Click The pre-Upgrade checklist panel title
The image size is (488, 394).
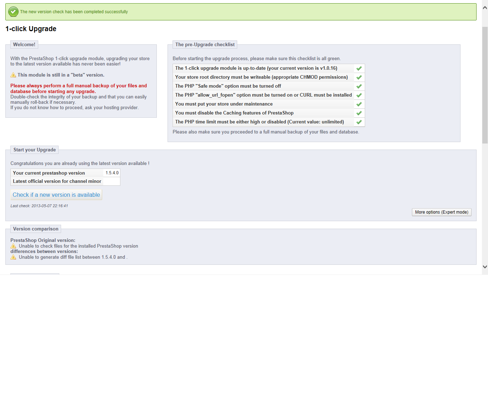(205, 44)
